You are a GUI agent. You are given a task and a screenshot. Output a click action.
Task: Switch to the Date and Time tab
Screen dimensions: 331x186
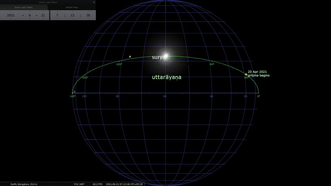(x=24, y=7)
